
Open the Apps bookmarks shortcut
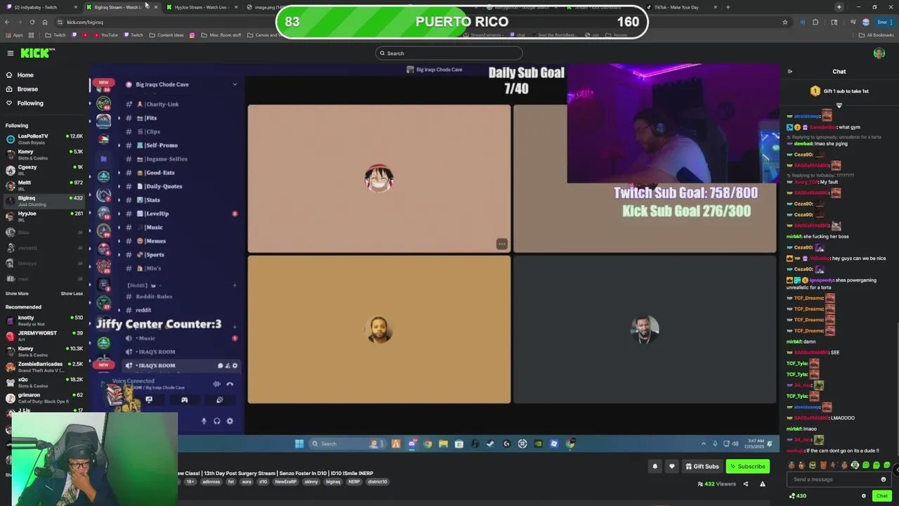(14, 35)
